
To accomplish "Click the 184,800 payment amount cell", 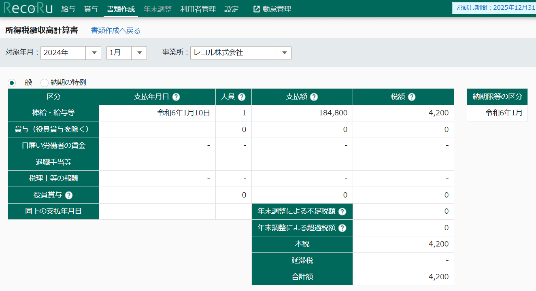I will click(x=302, y=113).
